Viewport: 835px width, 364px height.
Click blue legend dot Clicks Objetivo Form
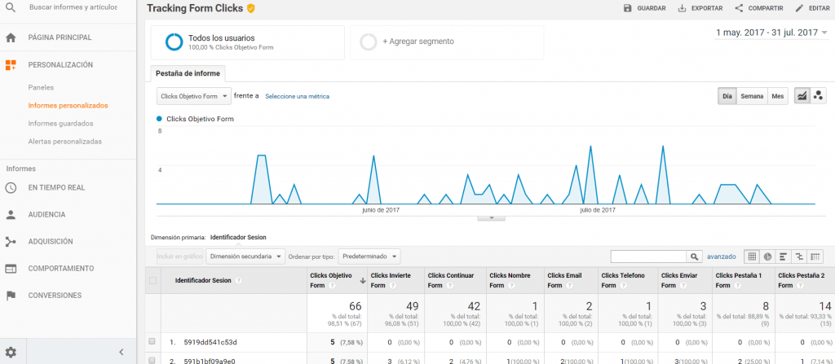[159, 119]
